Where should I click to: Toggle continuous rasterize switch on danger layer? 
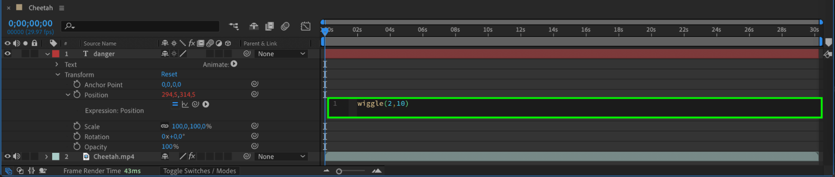pyautogui.click(x=174, y=53)
